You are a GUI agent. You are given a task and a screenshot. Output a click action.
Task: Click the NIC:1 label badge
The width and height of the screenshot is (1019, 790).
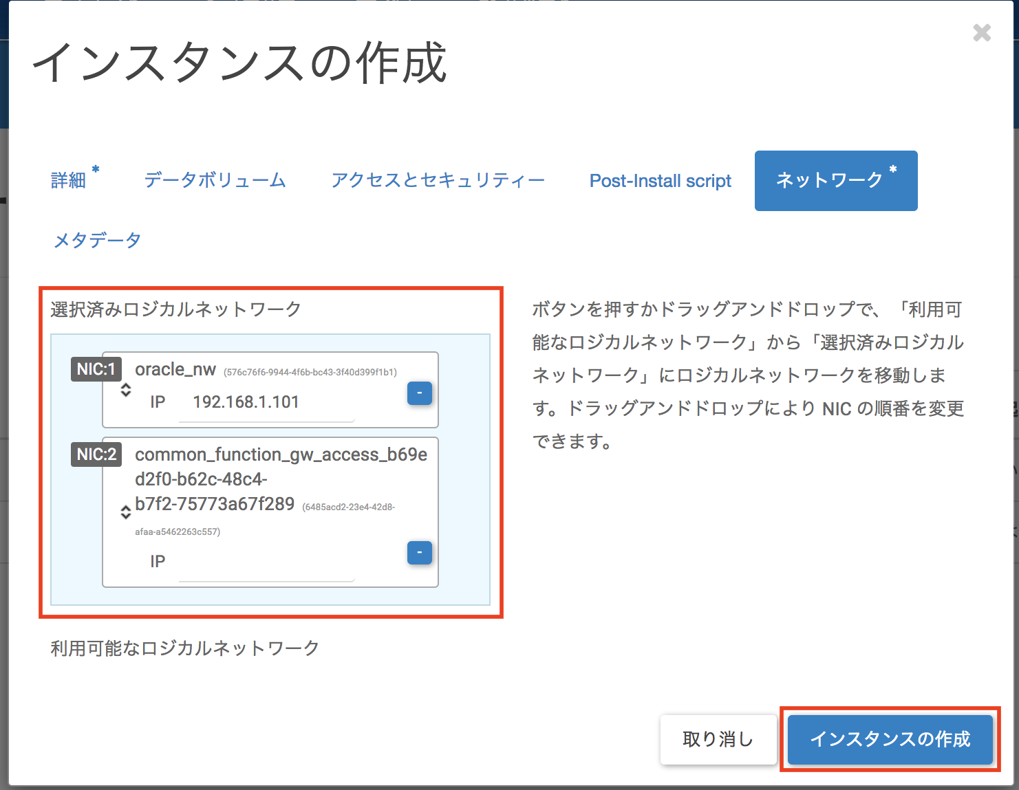(96, 369)
